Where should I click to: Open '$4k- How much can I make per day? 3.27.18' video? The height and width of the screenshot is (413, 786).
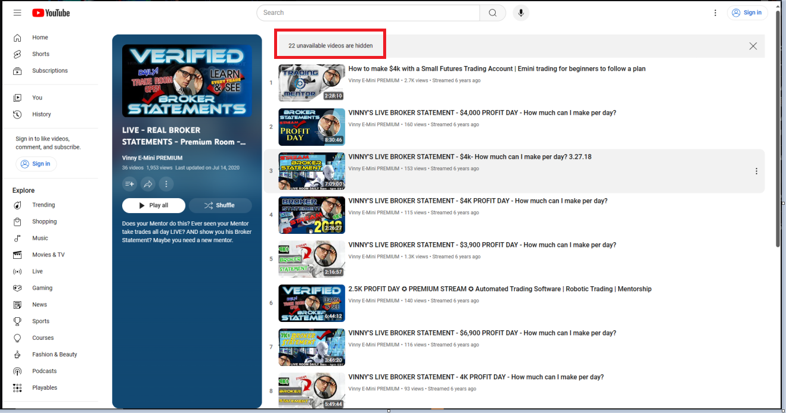[470, 157]
